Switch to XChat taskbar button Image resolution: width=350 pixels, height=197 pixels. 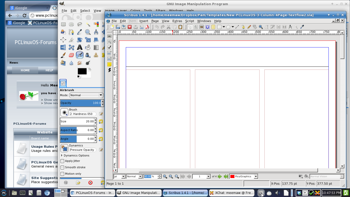(x=232, y=193)
